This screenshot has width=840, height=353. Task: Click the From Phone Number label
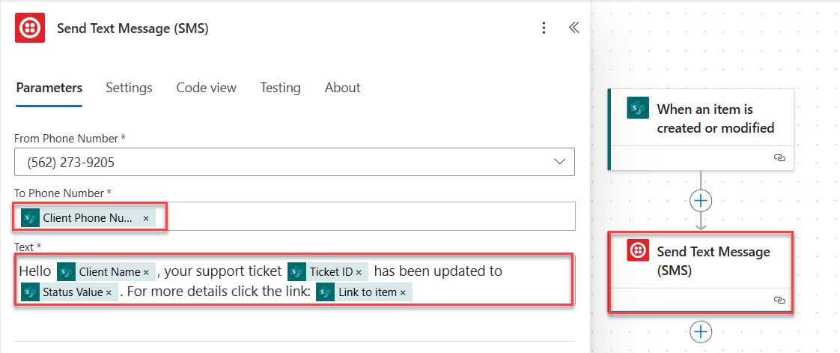coord(66,139)
